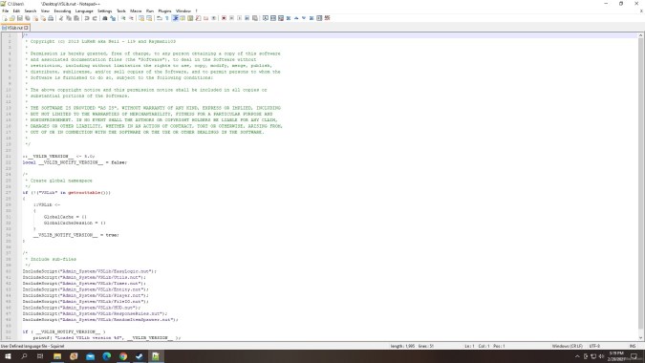The height and width of the screenshot is (363, 645).
Task: Click the macro Playback icon
Action: 240,18
